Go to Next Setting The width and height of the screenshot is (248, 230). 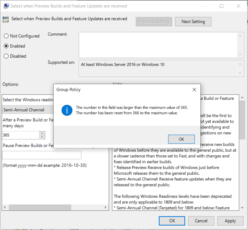point(193,22)
